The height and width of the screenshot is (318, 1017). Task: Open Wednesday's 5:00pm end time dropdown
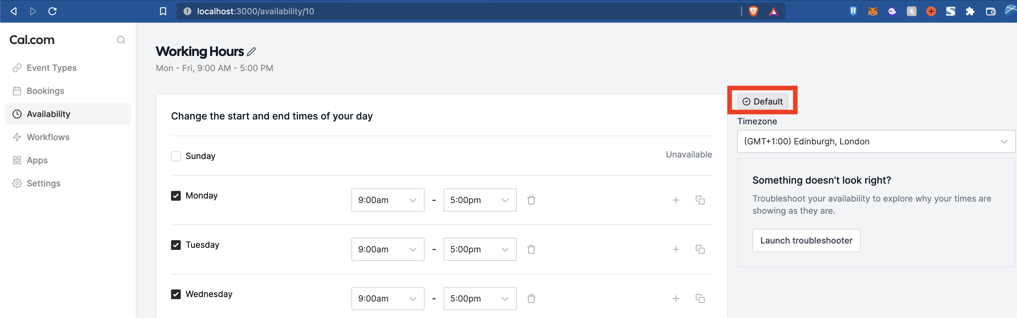pyautogui.click(x=479, y=299)
